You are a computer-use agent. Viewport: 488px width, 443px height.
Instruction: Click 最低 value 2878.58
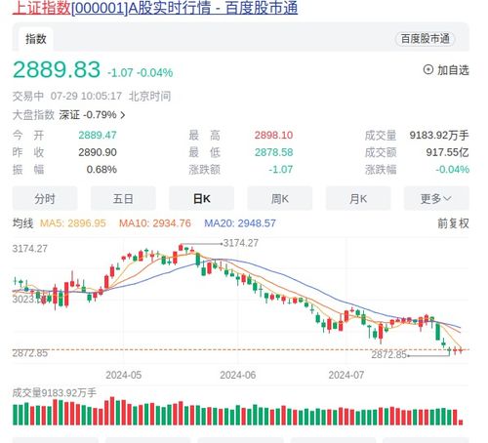273,152
